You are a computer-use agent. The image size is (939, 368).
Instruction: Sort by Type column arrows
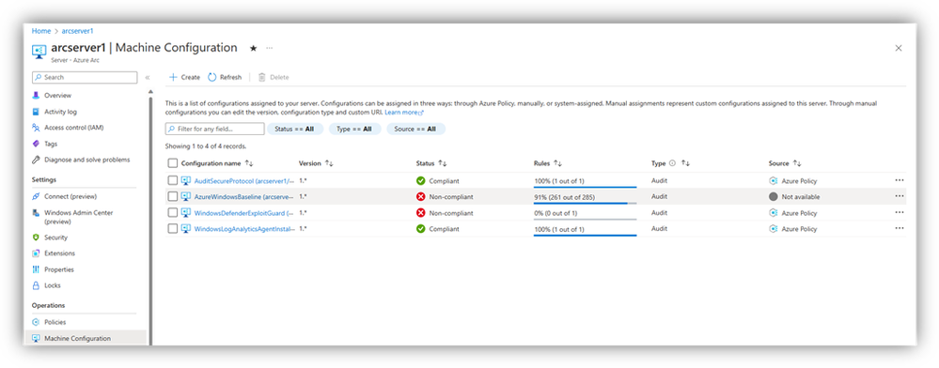click(x=685, y=163)
